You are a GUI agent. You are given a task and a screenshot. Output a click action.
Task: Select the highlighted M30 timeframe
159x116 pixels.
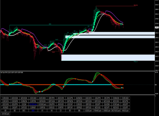[33, 110]
